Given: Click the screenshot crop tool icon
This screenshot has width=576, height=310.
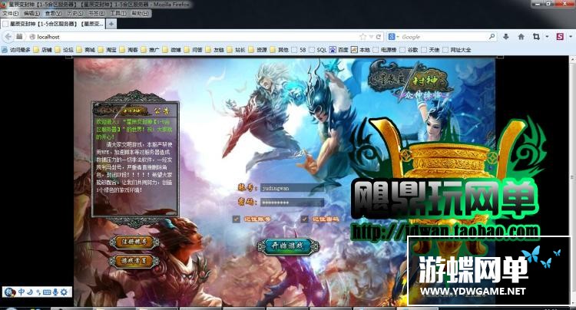Looking at the screenshot, I should pos(536,37).
